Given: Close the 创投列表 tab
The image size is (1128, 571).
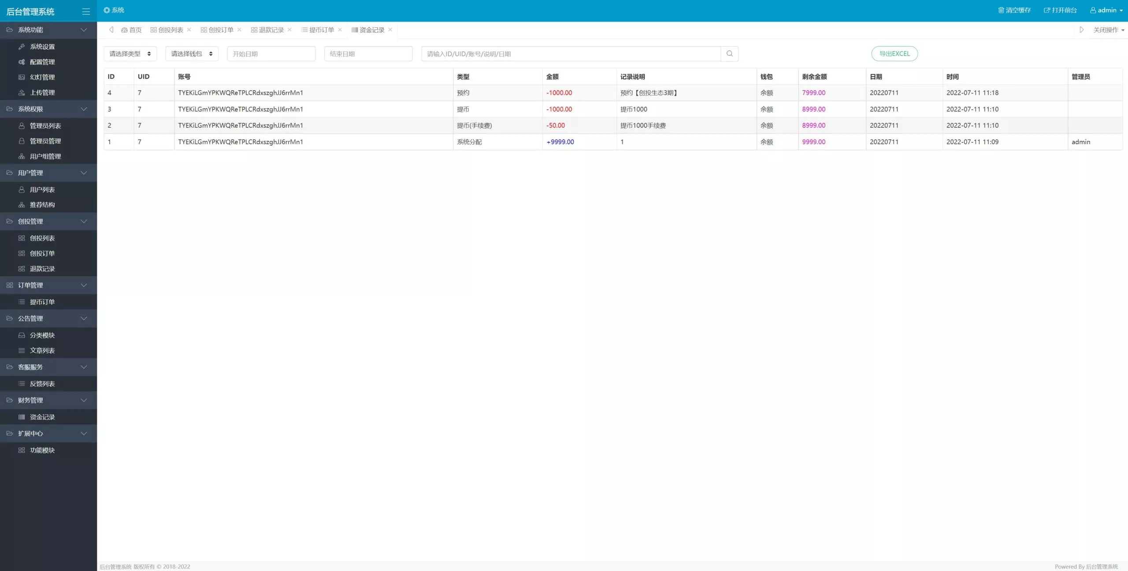Looking at the screenshot, I should coord(189,30).
